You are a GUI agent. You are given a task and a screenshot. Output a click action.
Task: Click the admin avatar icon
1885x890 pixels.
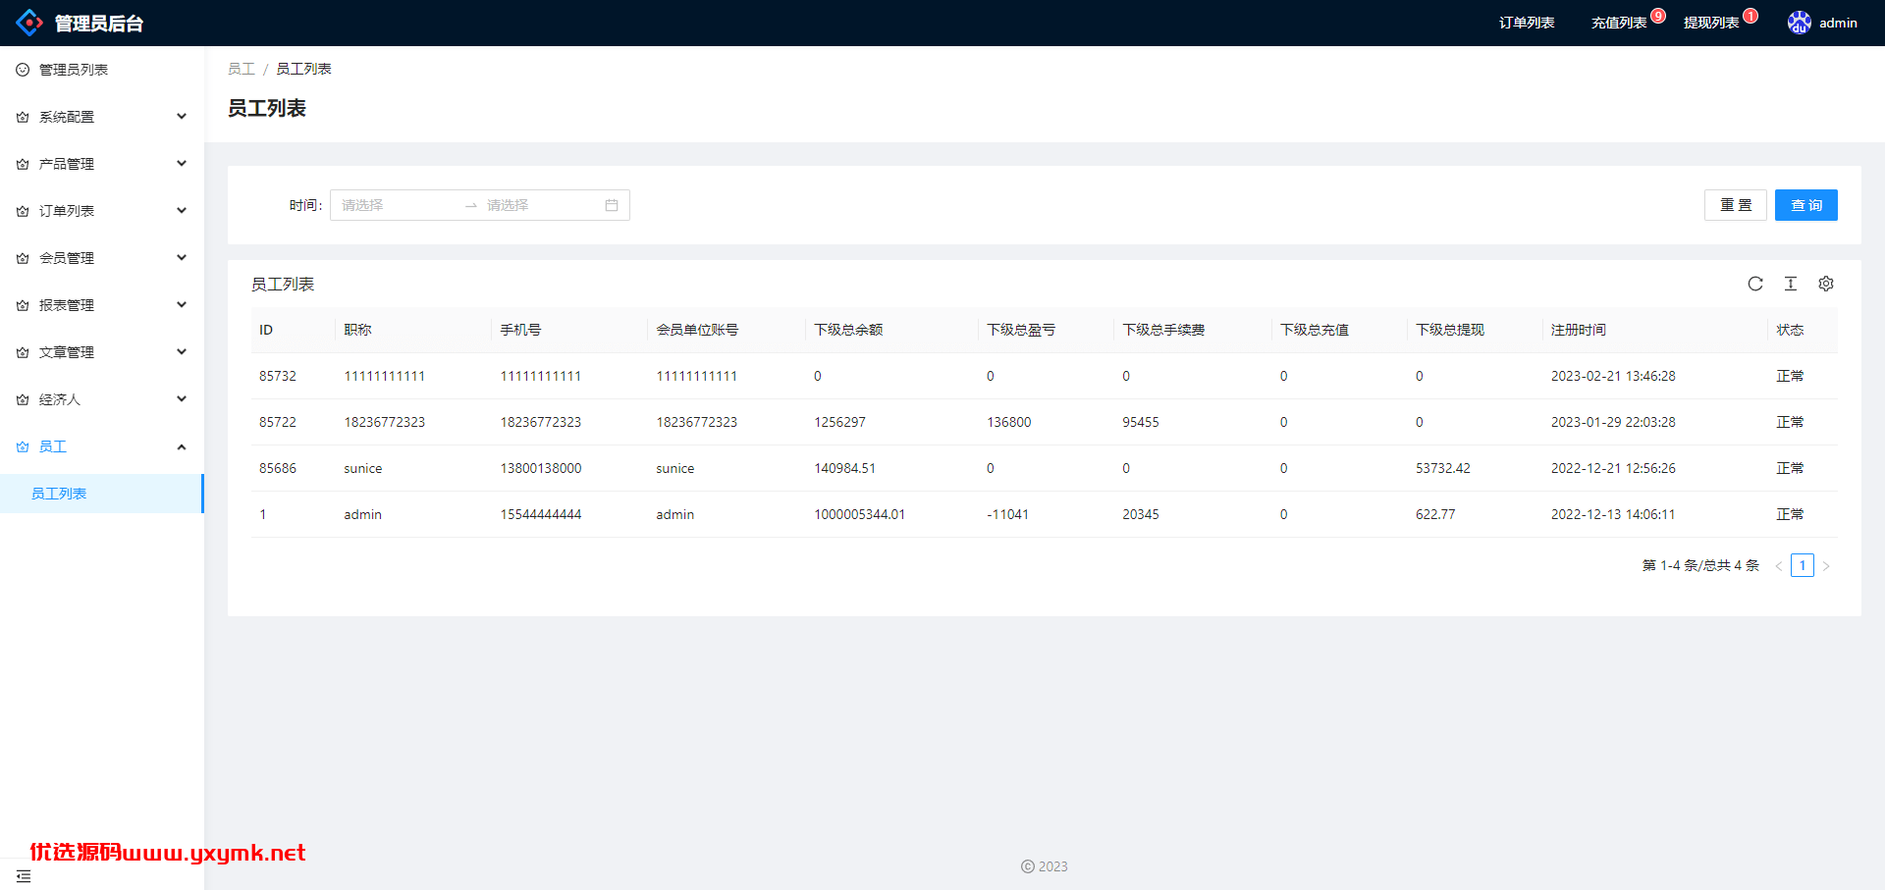1799,23
